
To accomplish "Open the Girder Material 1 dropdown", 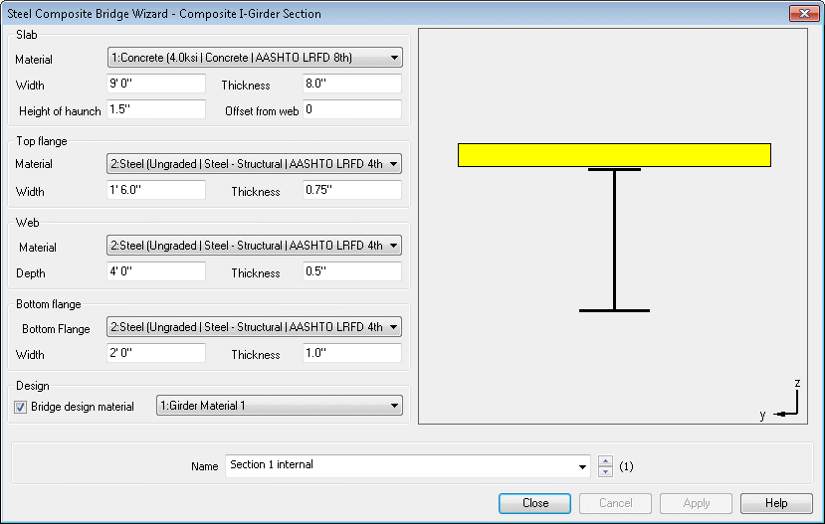I will click(395, 406).
